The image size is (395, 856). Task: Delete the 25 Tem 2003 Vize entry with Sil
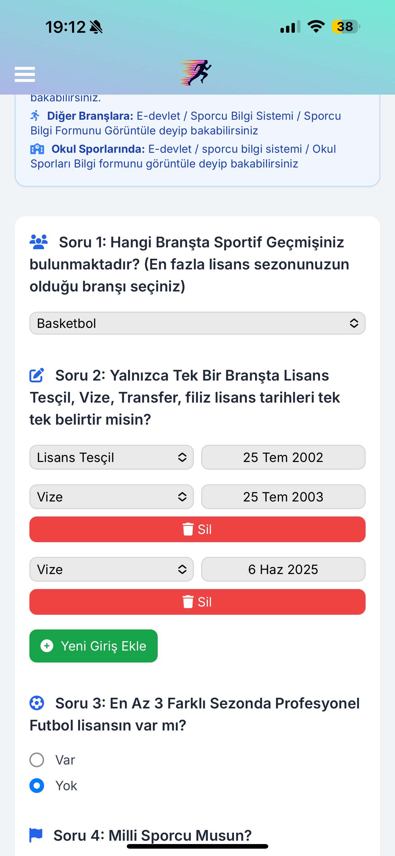point(197,529)
